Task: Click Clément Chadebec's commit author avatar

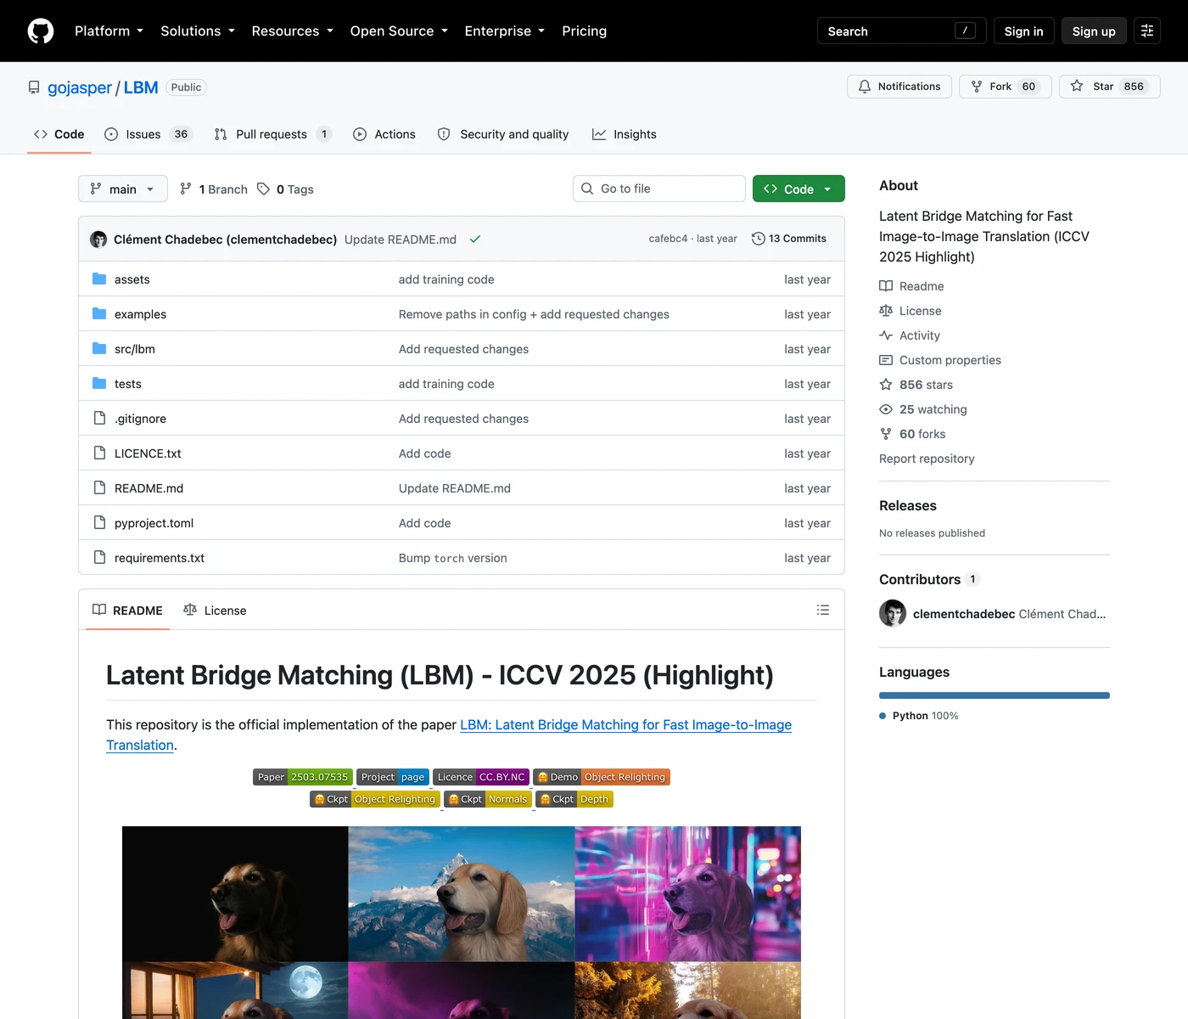Action: [98, 239]
